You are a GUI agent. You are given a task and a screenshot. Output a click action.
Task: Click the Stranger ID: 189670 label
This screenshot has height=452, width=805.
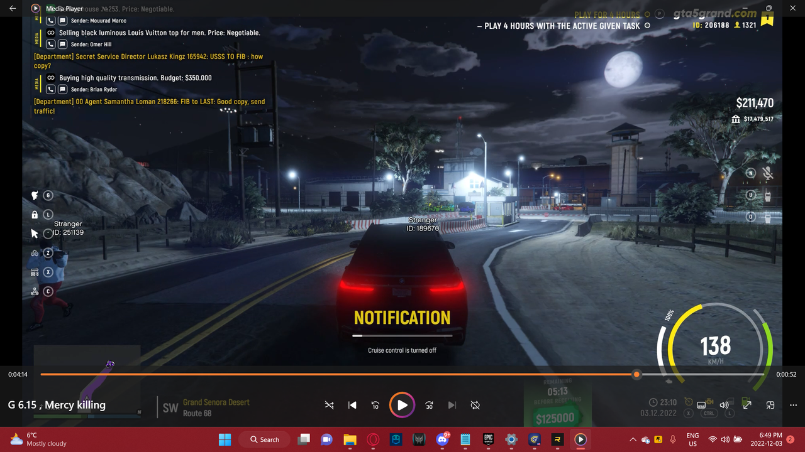[x=423, y=224]
